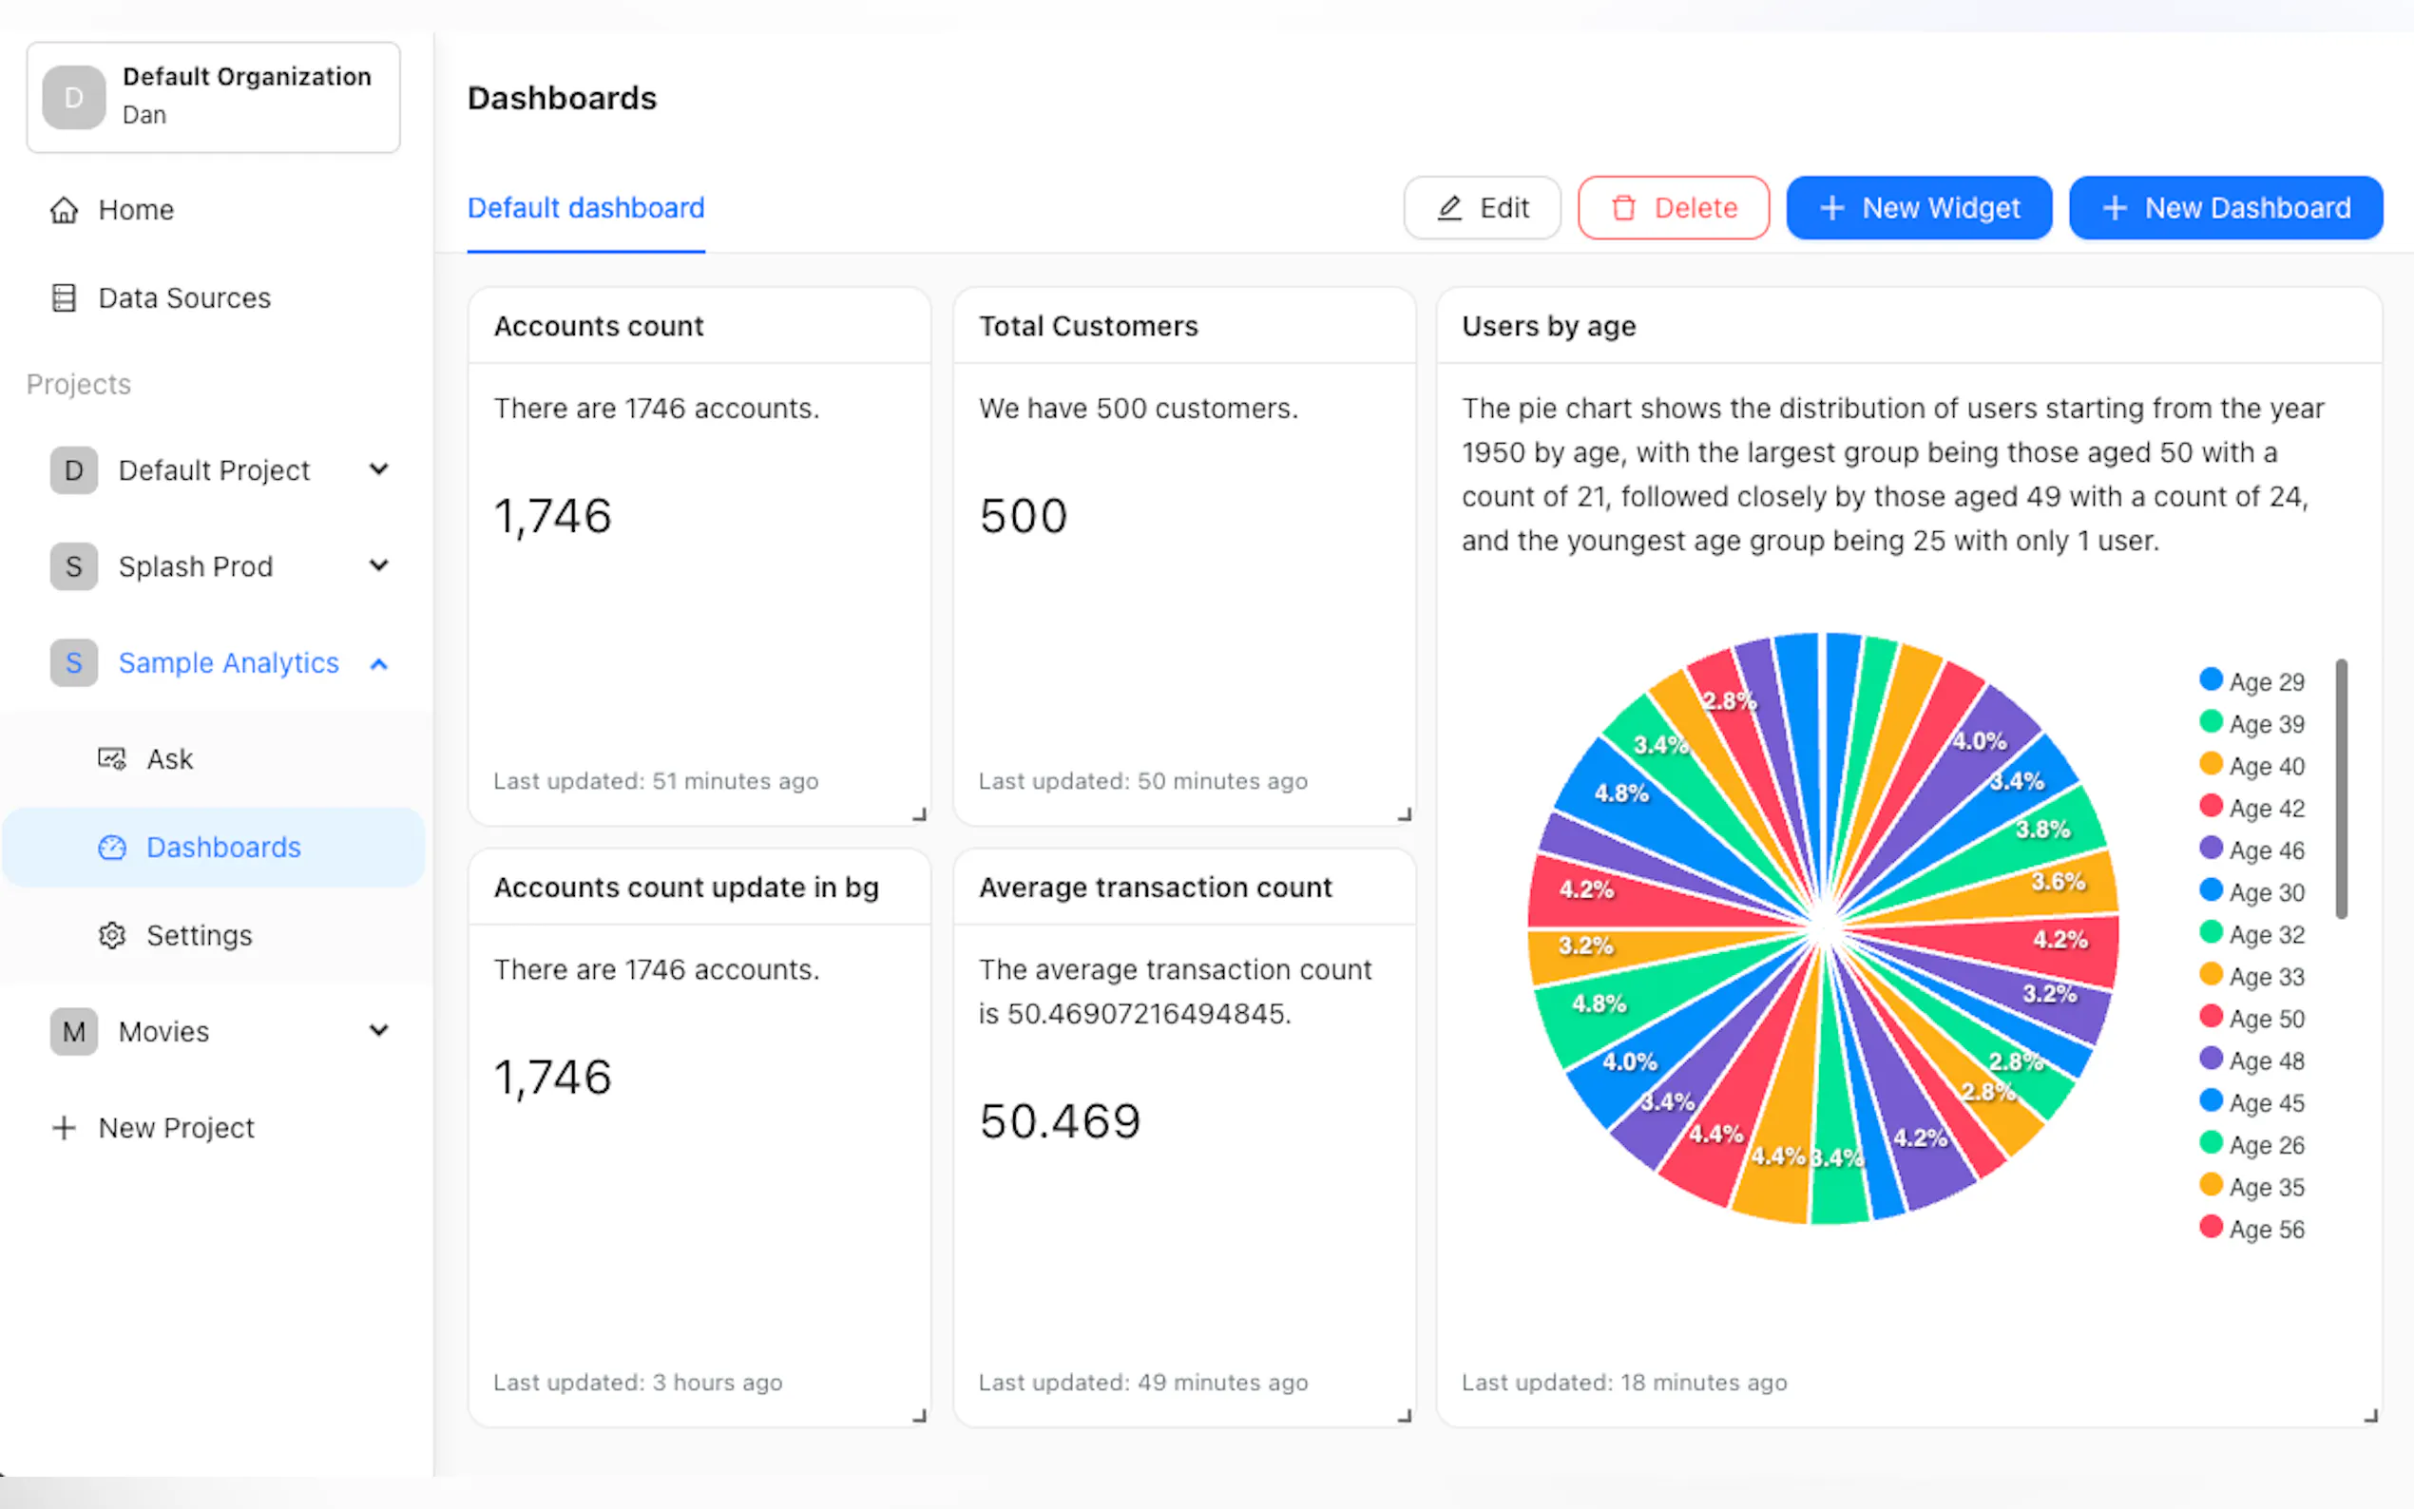
Task: Expand the Default Project chevron
Action: point(378,469)
